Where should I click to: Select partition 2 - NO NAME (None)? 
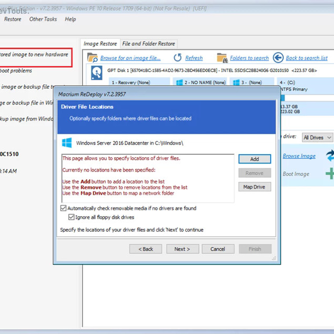tap(200, 83)
